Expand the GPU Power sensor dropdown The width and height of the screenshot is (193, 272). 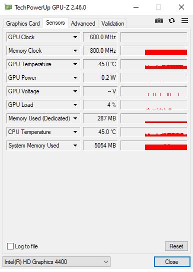pyautogui.click(x=75, y=78)
